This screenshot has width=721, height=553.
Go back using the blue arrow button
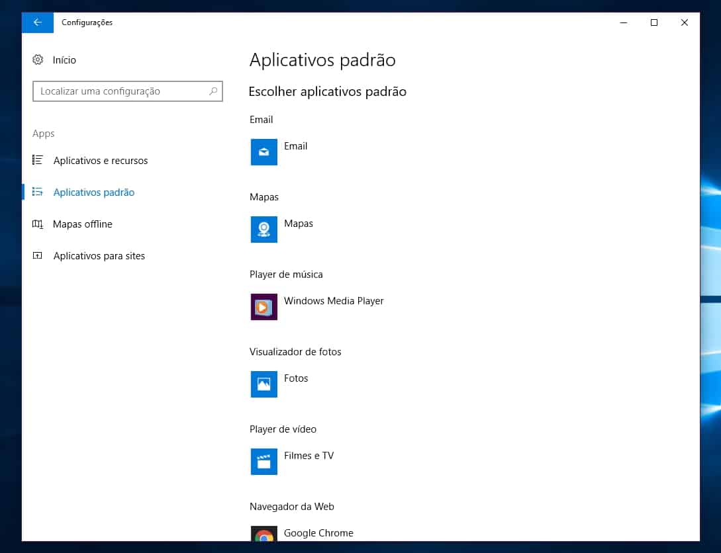pos(38,22)
